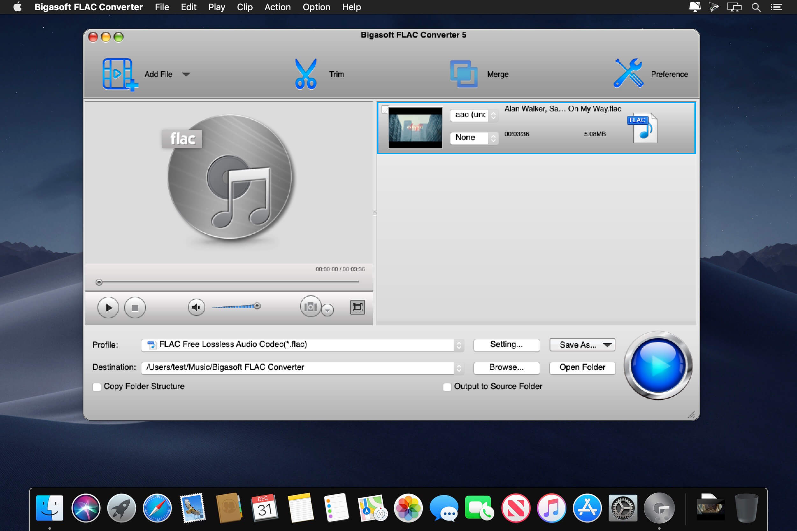Open Messages from the Dock
797x531 pixels.
click(444, 508)
